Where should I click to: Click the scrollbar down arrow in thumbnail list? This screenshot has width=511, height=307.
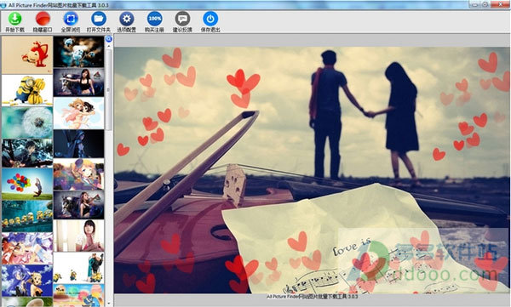tap(108, 304)
